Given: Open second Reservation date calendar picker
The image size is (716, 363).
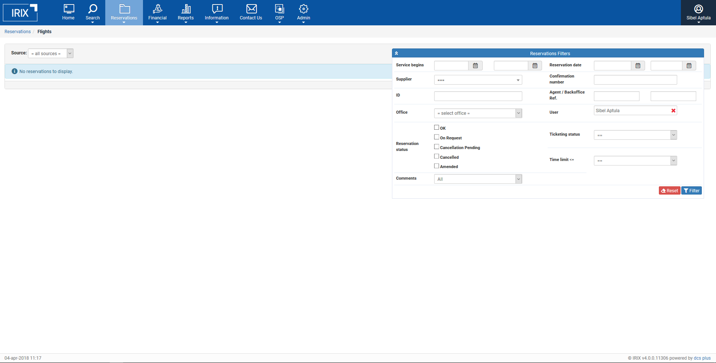Looking at the screenshot, I should pos(689,66).
